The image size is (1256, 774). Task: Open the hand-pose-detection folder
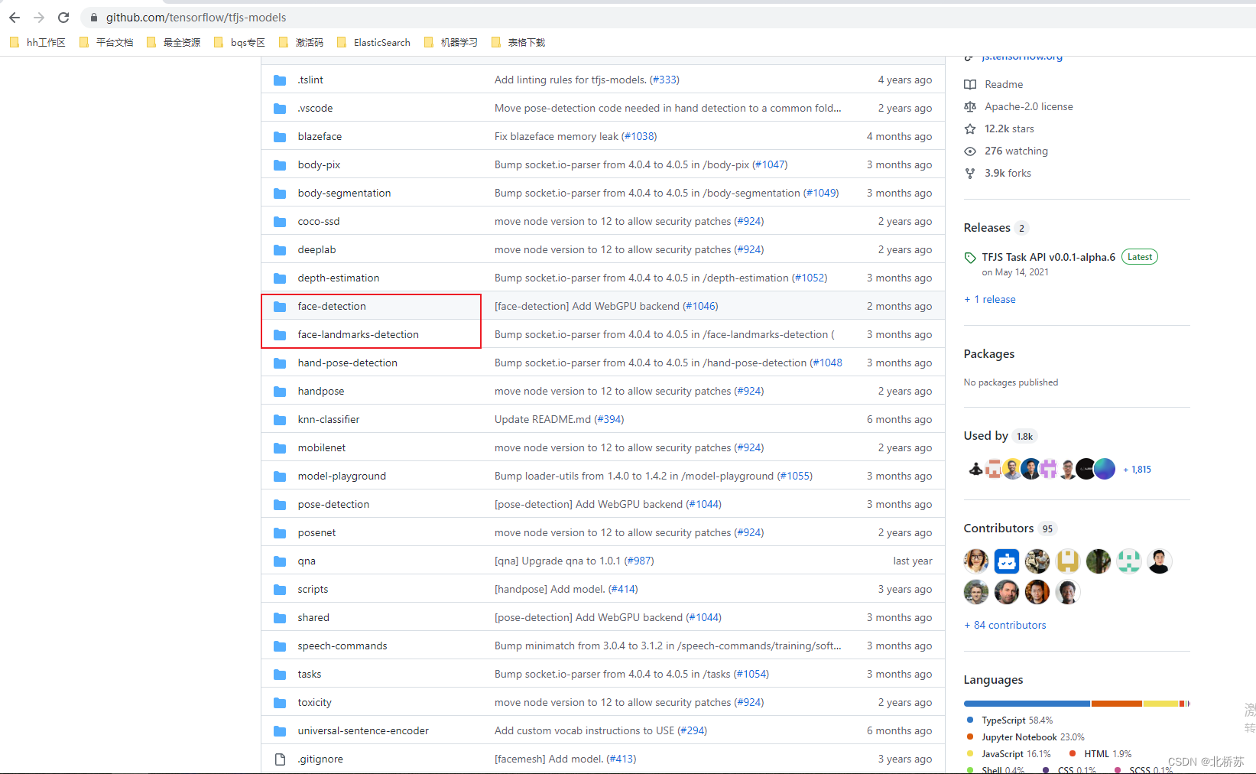[x=347, y=363]
